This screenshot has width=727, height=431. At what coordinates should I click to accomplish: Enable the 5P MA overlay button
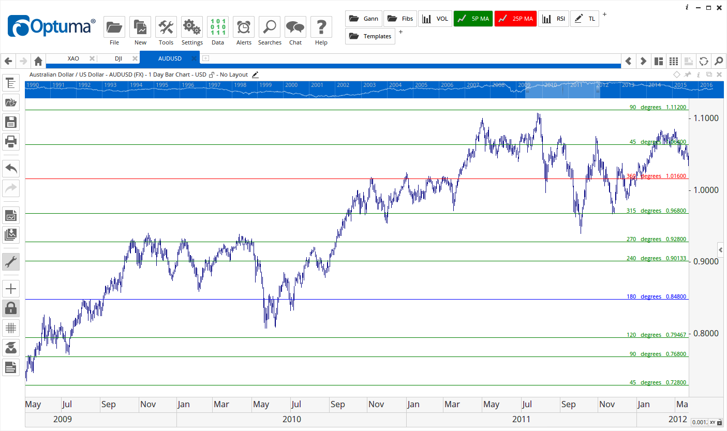pyautogui.click(x=472, y=18)
